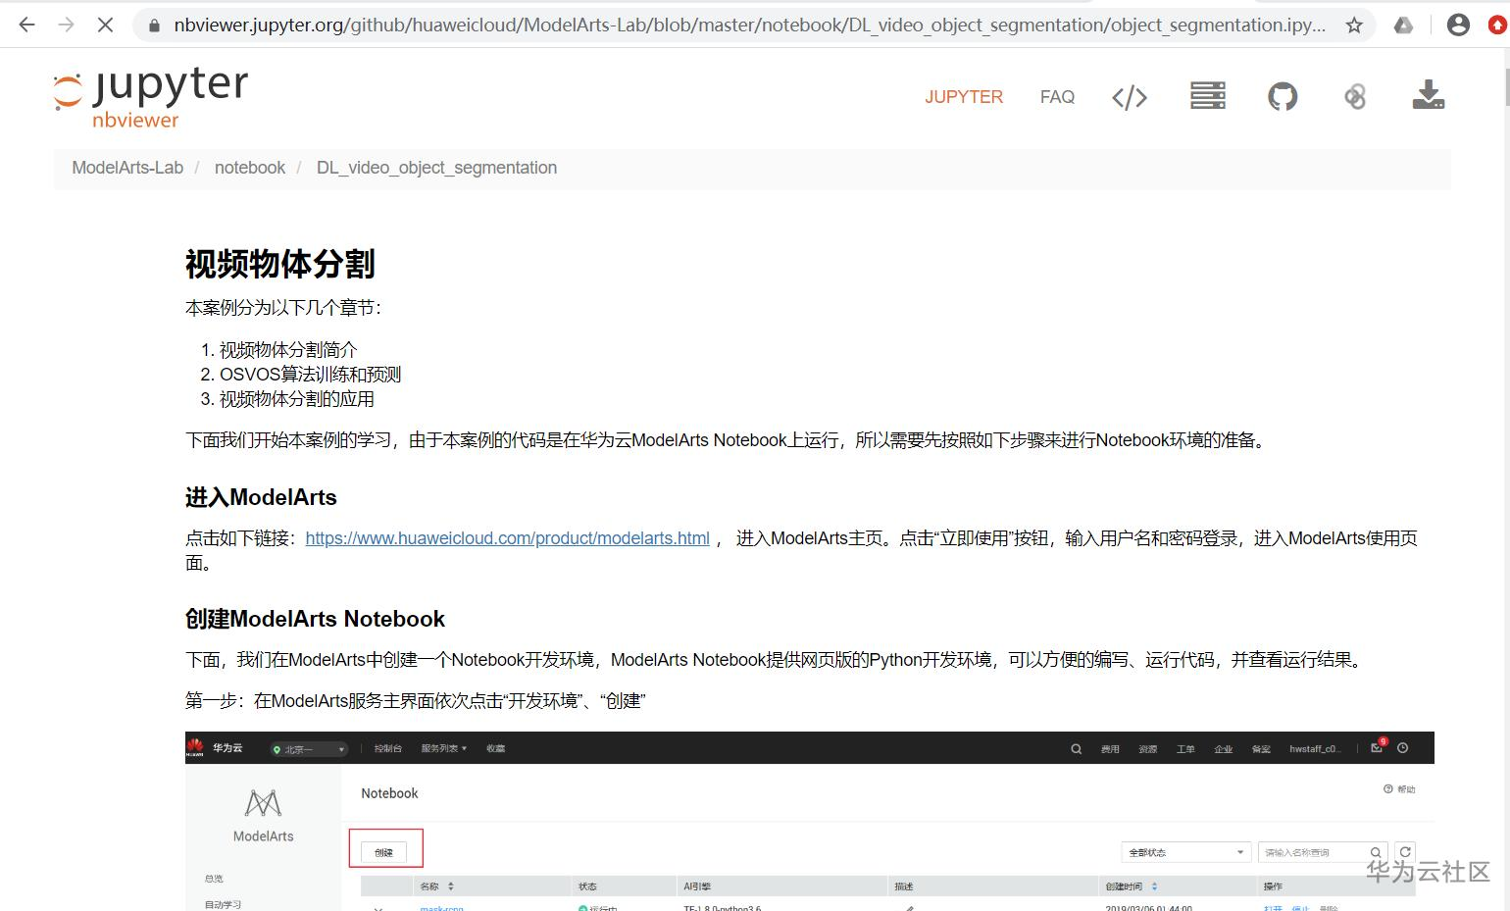Click the Huawei Cloud logo in screenshot
The image size is (1510, 911).
coord(195,748)
